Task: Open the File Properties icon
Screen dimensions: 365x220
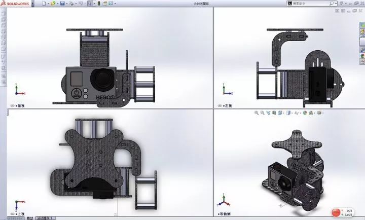Action: [x=105, y=4]
